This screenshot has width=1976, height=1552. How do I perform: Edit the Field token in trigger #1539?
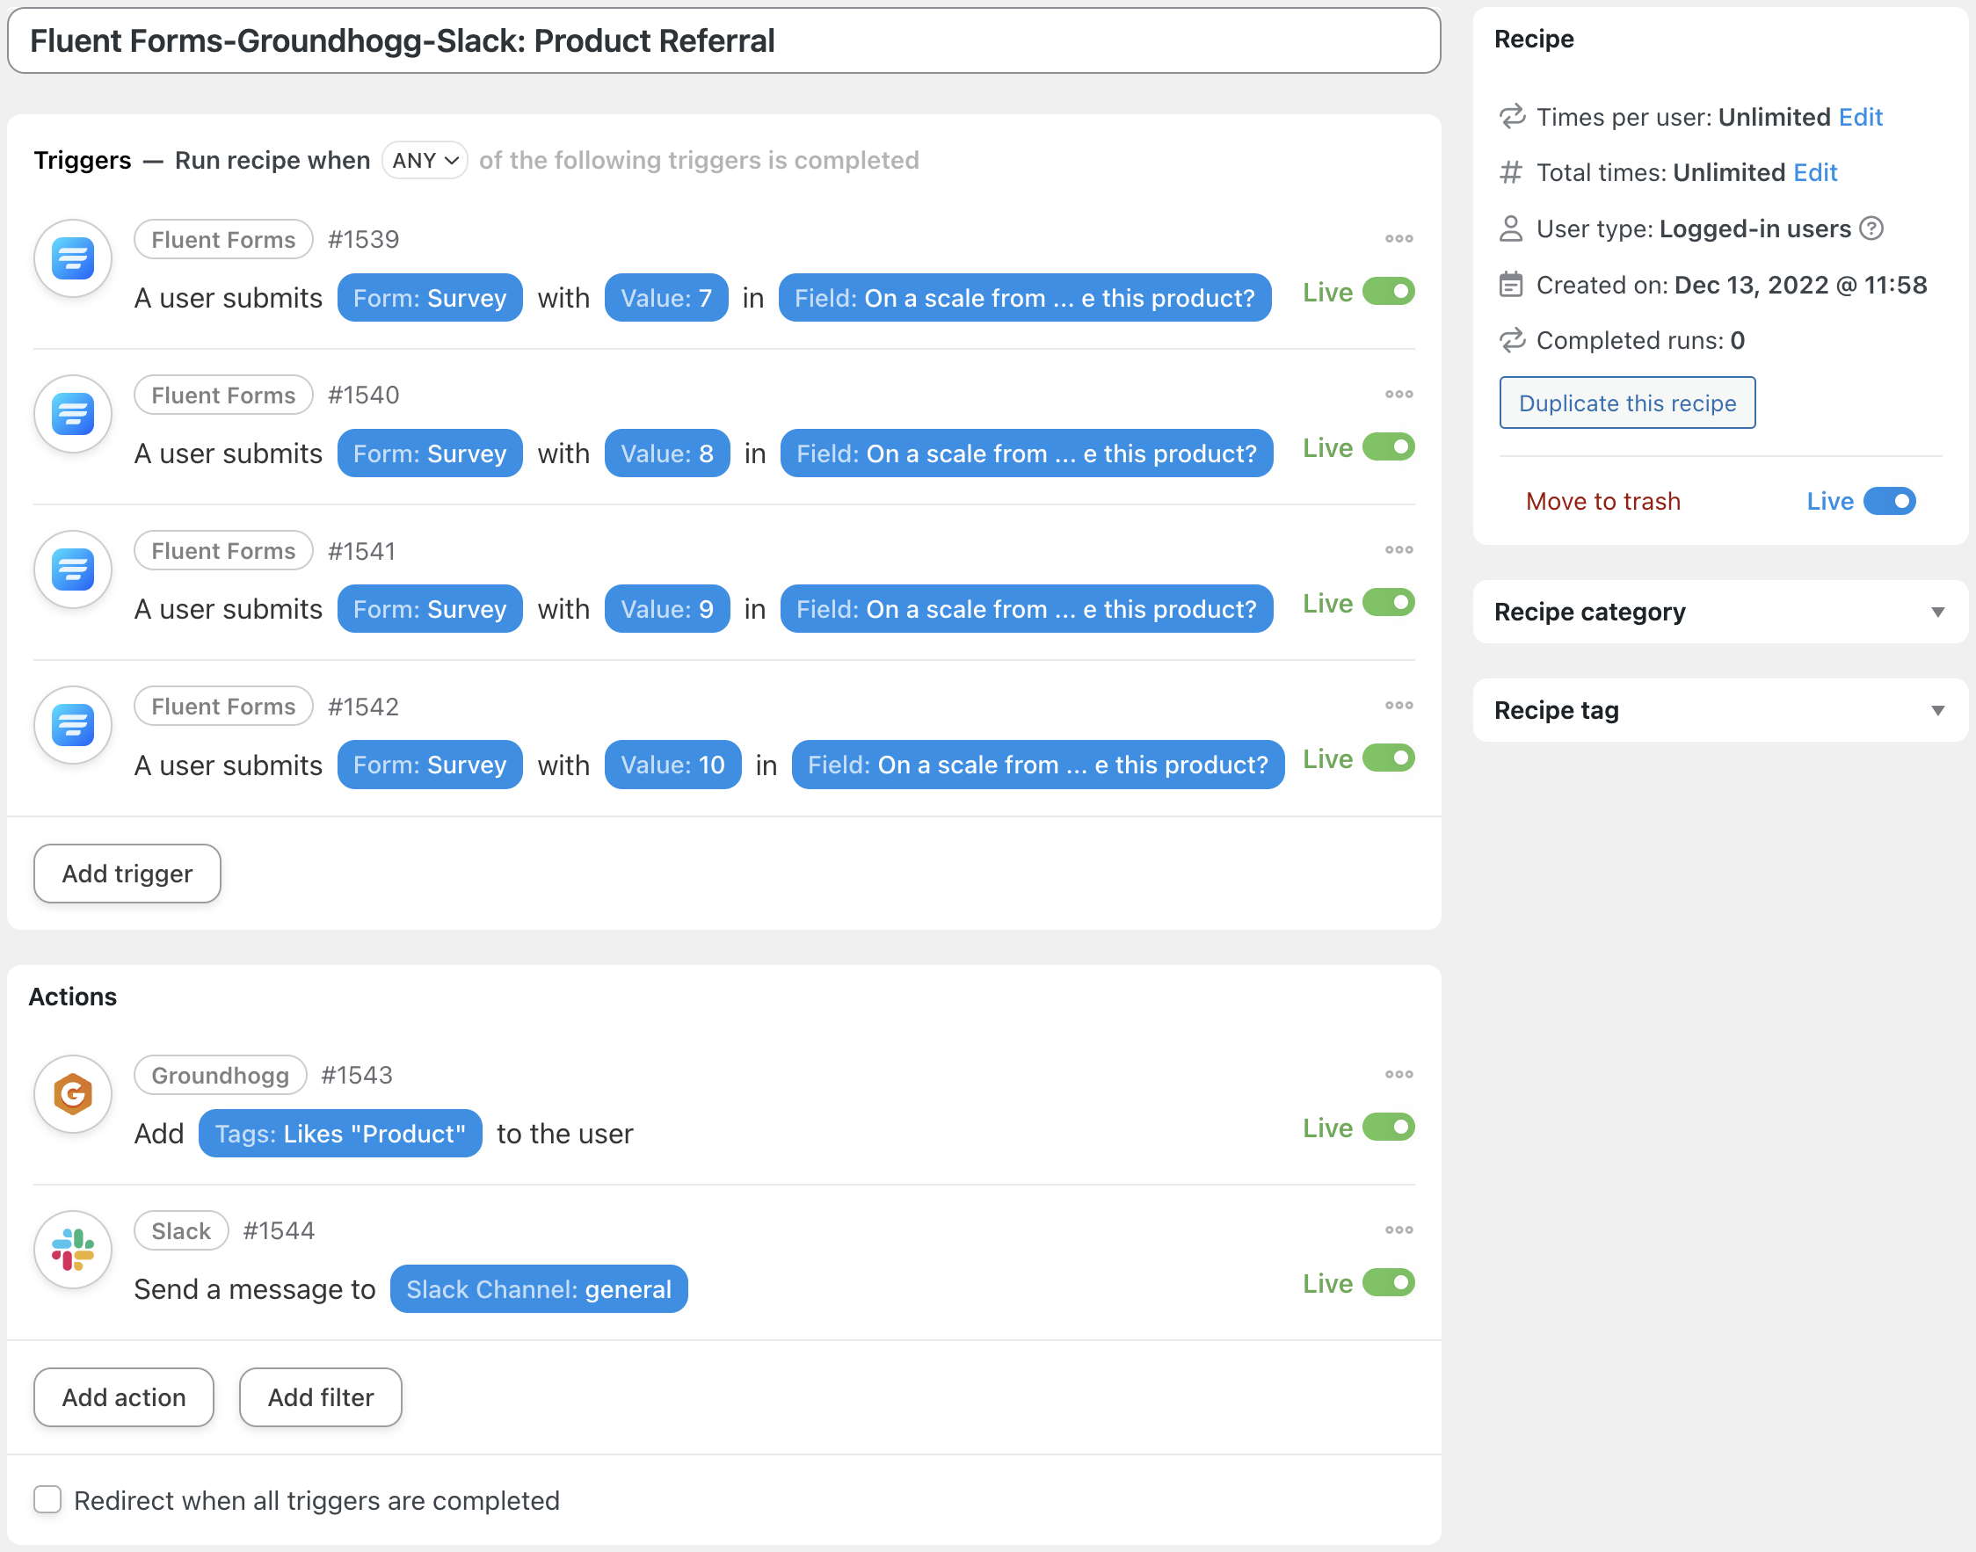click(x=1024, y=298)
